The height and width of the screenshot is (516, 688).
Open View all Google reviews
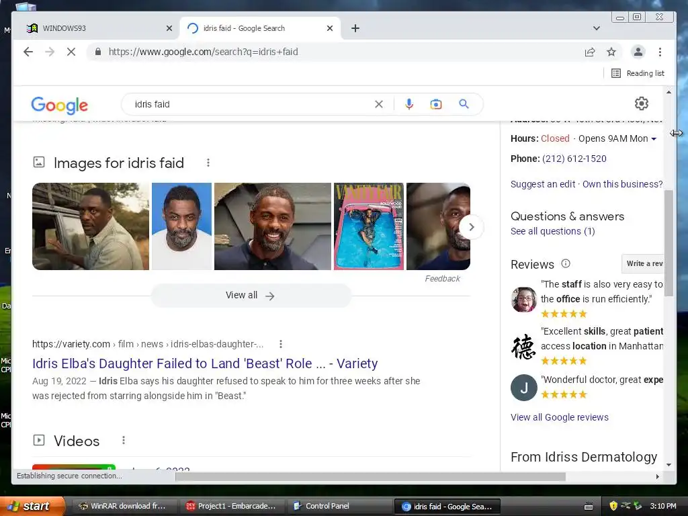coord(560,417)
